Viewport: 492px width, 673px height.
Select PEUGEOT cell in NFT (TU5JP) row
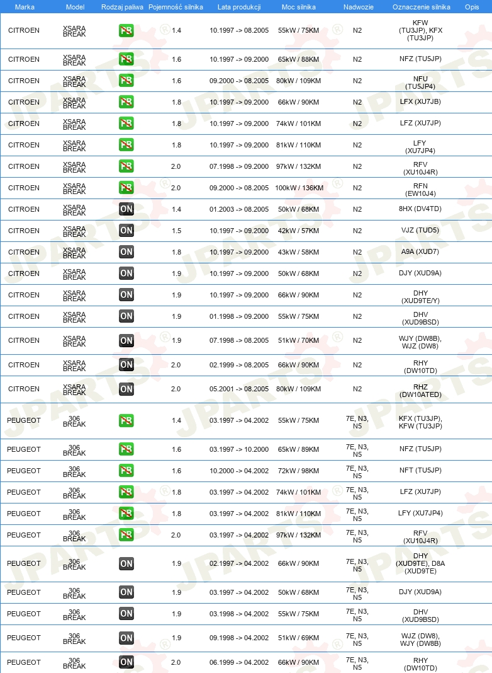coord(23,471)
